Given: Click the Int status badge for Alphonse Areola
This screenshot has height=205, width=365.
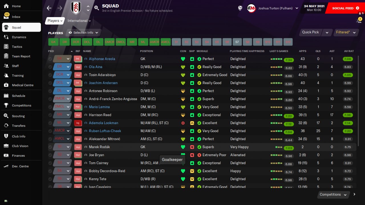Looking at the screenshot, I should (78, 59).
